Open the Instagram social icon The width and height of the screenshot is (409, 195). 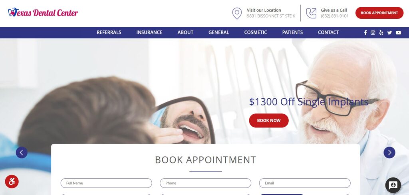coord(373,33)
